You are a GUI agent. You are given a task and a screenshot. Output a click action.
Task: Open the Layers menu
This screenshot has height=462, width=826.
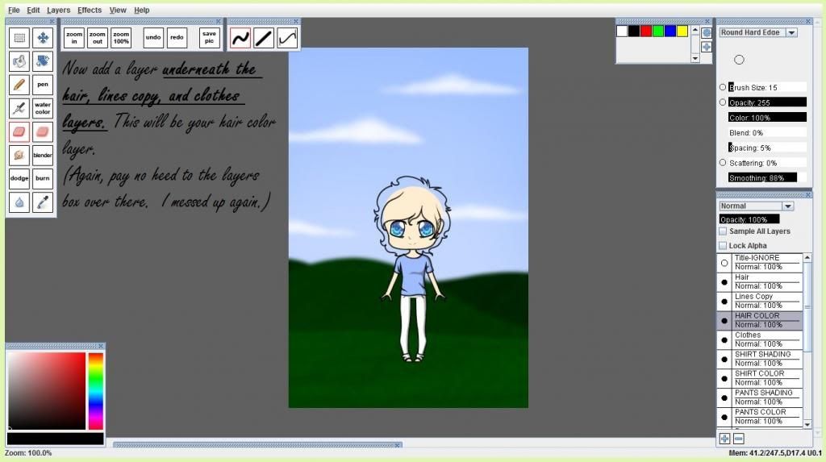(59, 10)
